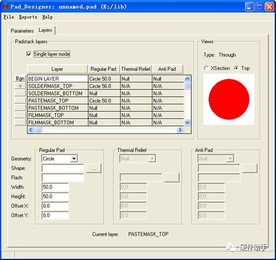Click the Anti Pad column header
The image size is (276, 260).
[x=167, y=69]
